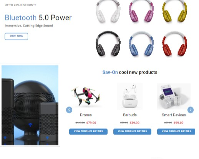Select the blue headphones image
This screenshot has width=199, height=159.
141,44
